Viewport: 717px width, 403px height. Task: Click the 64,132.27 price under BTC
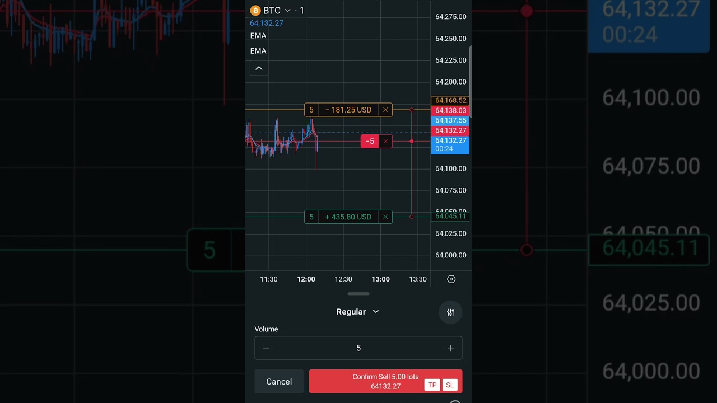(267, 24)
